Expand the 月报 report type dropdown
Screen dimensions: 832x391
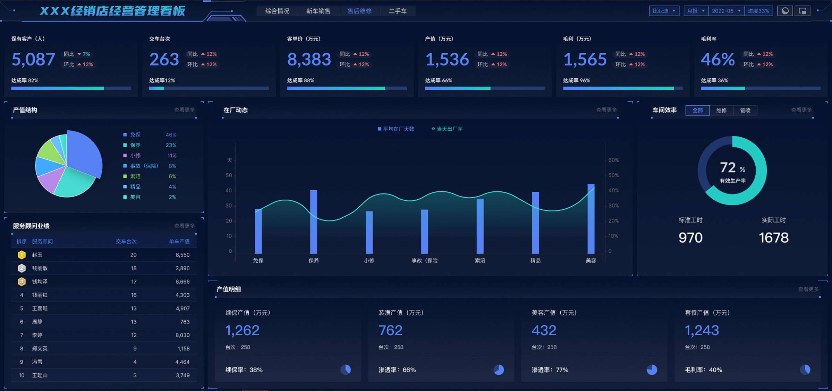coord(696,11)
